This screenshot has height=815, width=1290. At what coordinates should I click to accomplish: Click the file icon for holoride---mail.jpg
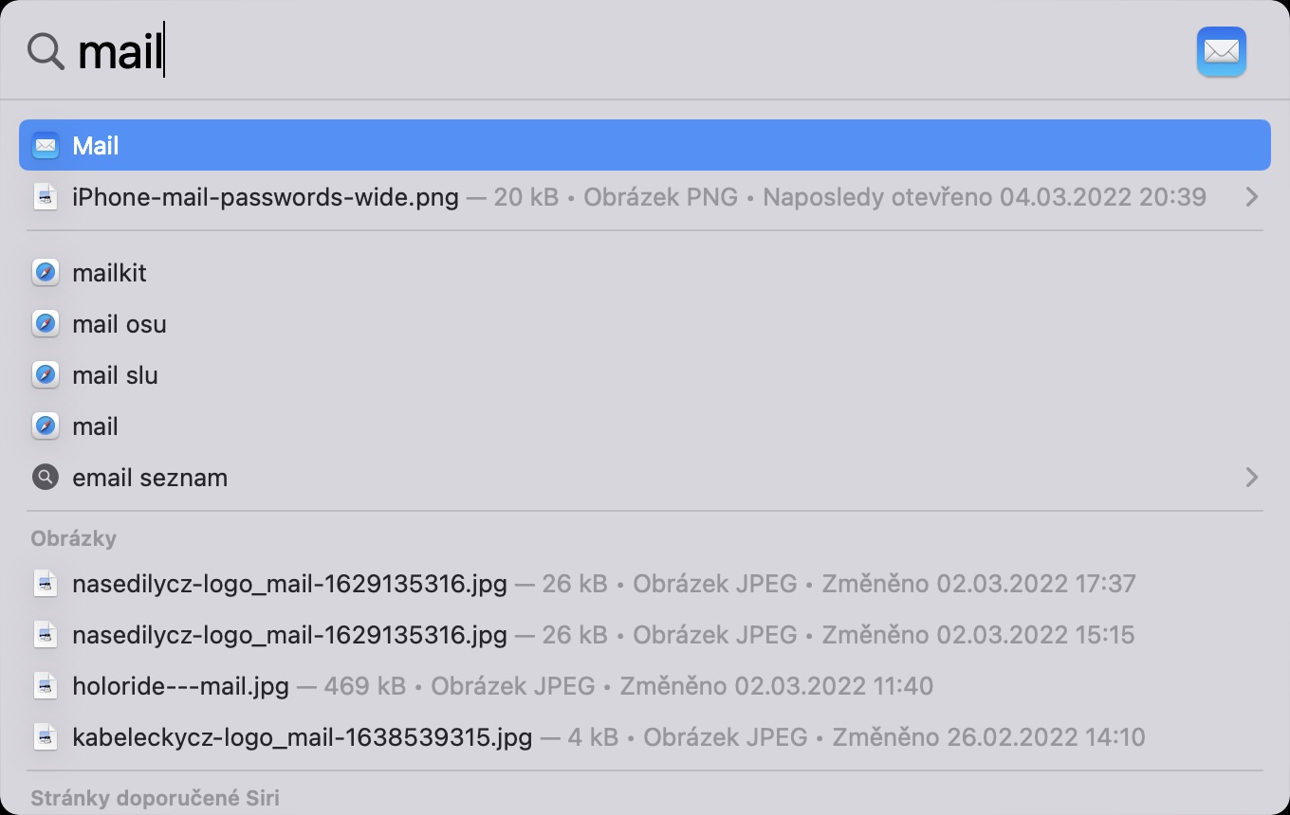pos(45,686)
